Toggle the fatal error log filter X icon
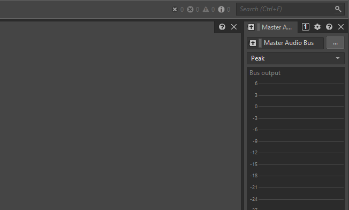The height and width of the screenshot is (210, 349). [x=174, y=9]
